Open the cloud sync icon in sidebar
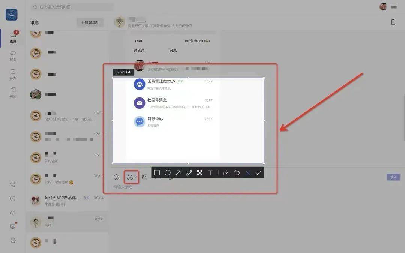The image size is (405, 253). (13, 213)
